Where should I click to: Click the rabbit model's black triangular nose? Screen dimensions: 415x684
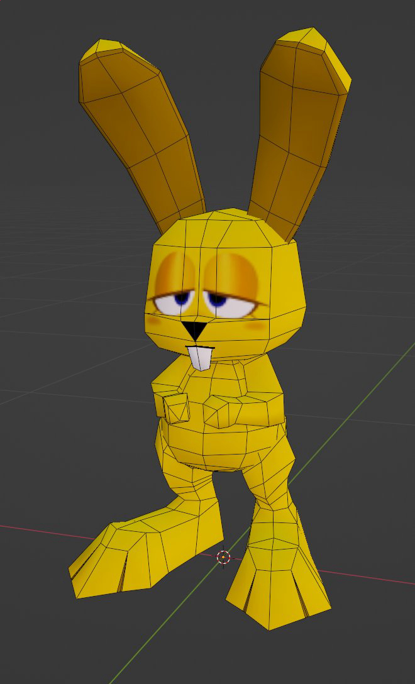(x=194, y=330)
